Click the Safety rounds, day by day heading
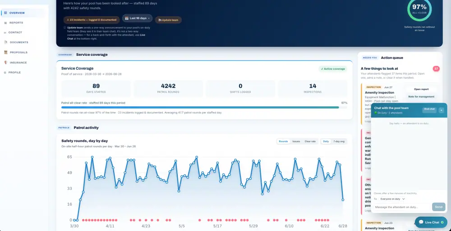Viewport: 451px width, 231px height. tap(85, 141)
